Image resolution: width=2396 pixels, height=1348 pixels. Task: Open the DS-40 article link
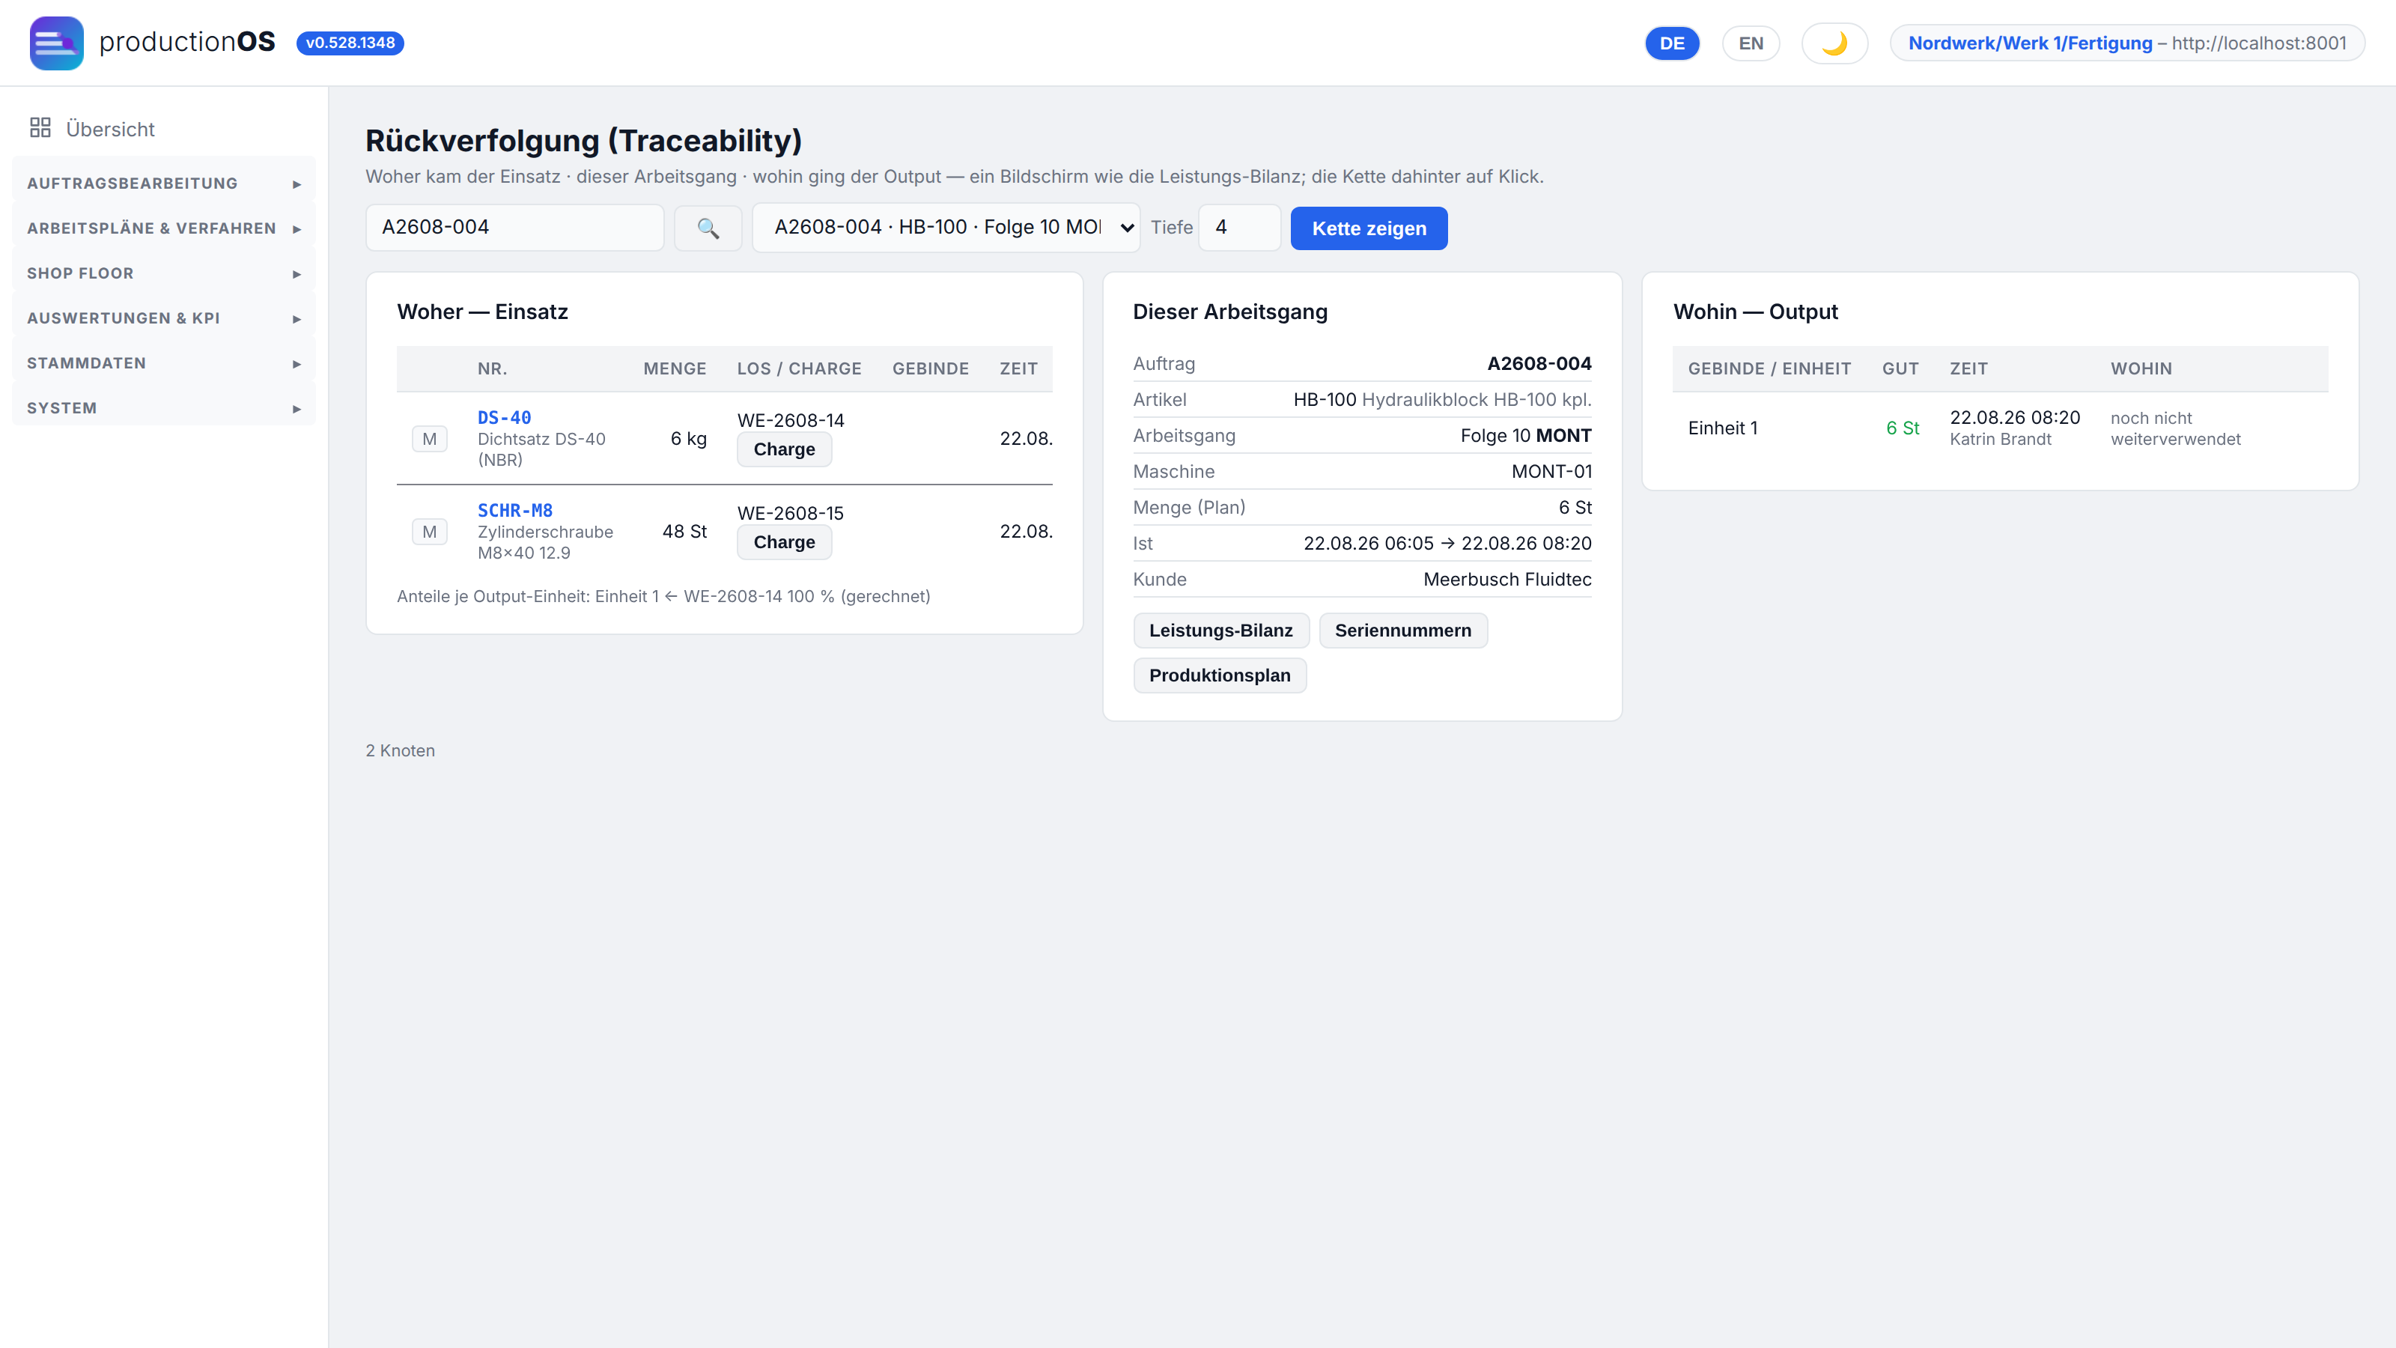[x=504, y=418]
